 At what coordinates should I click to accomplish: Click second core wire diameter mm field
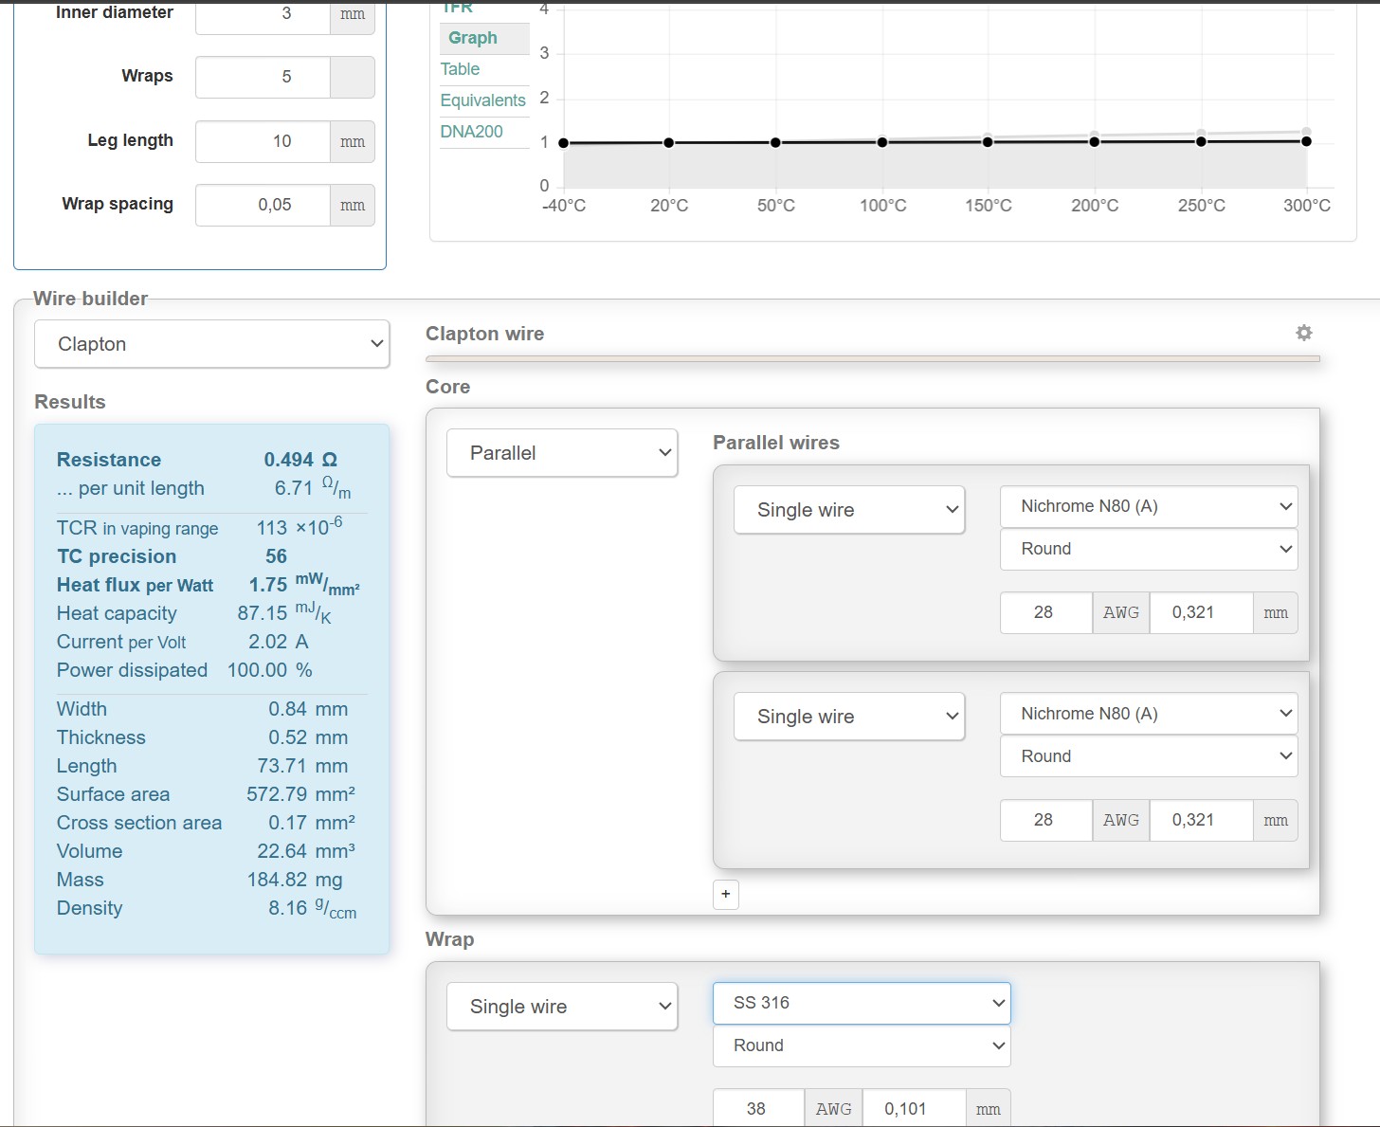tap(1200, 820)
